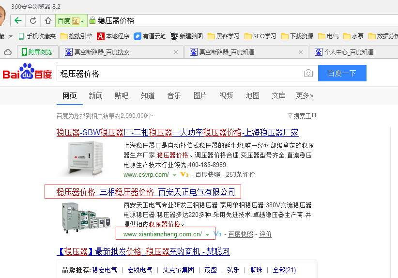Open 手机收藏夹 bookmark
This screenshot has height=278, width=398.
click(37, 36)
